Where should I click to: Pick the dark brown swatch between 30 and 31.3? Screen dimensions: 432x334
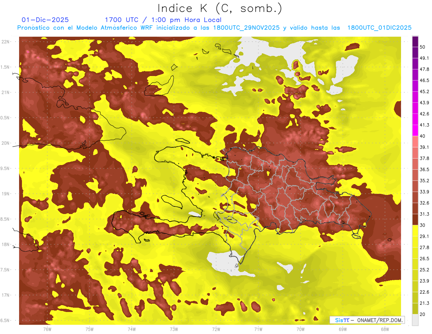pos(415,219)
